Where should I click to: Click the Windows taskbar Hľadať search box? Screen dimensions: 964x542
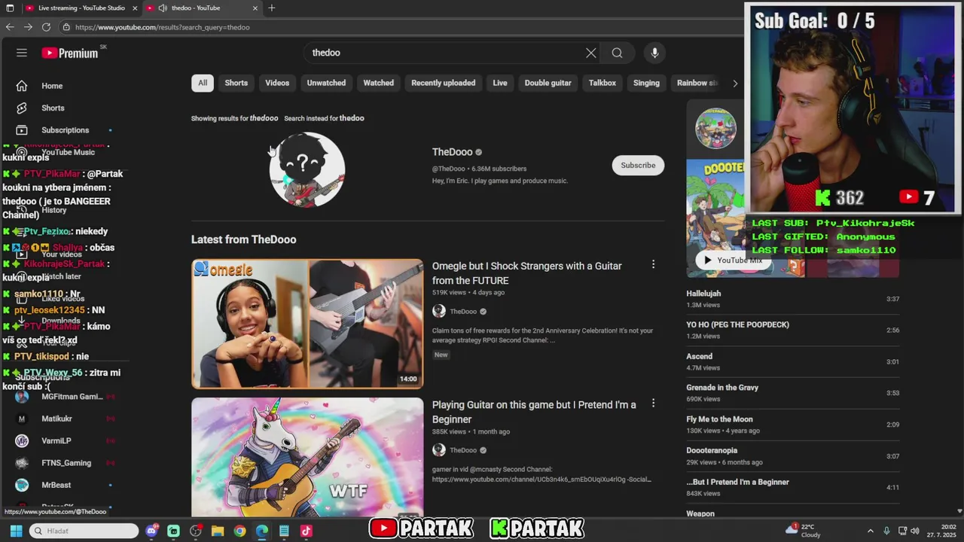[84, 531]
